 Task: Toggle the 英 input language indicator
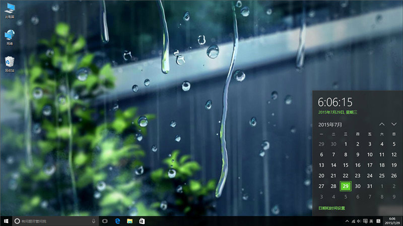371,221
